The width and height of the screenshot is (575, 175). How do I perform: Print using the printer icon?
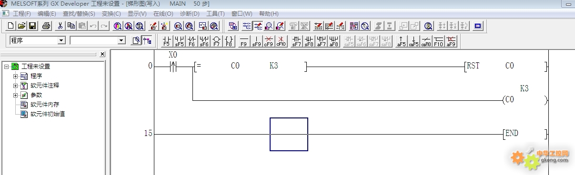pyautogui.click(x=46, y=26)
